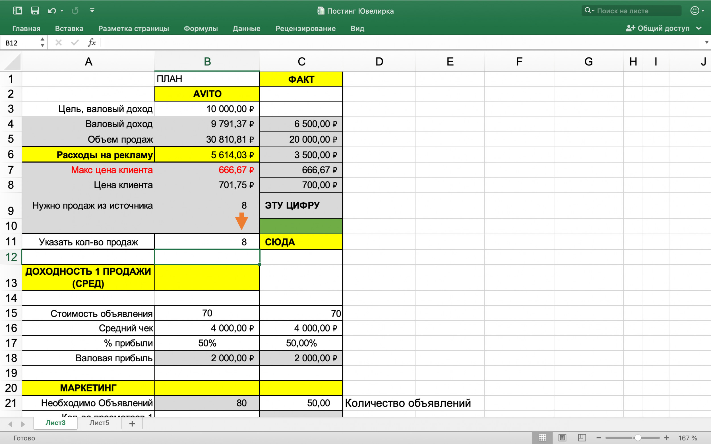Click the cell "Указать кол-во продаж"
Screen dimensions: 711x444
(x=88, y=242)
